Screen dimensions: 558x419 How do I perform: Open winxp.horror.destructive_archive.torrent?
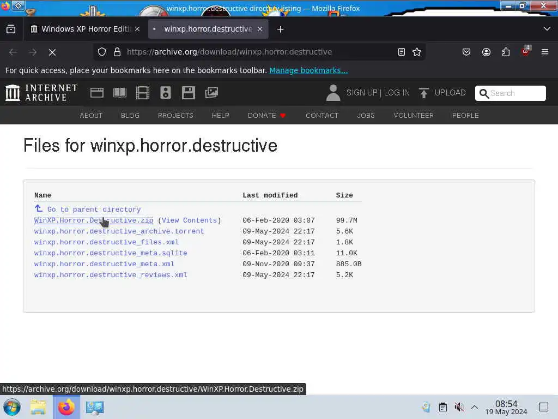pos(119,231)
